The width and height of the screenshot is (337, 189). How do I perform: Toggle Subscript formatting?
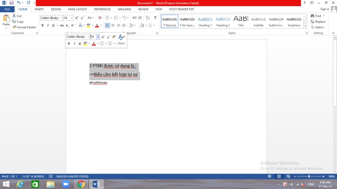coord(67,25)
